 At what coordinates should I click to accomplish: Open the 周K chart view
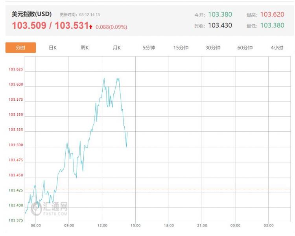(85, 48)
